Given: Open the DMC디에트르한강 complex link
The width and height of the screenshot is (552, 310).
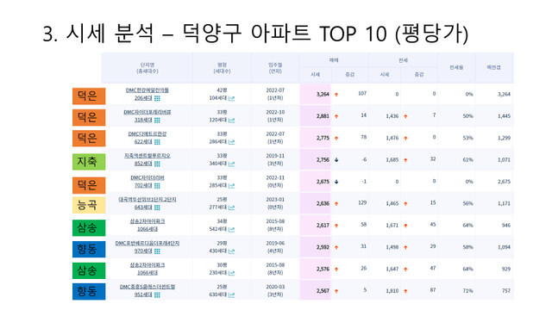Looking at the screenshot, I should point(147,134).
